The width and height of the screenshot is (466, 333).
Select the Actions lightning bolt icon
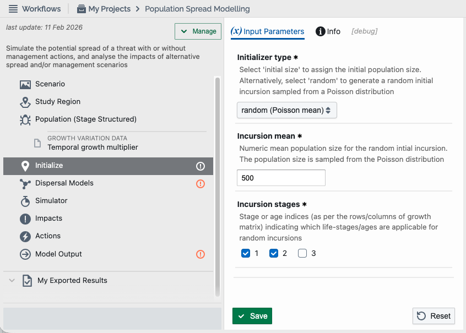click(25, 237)
